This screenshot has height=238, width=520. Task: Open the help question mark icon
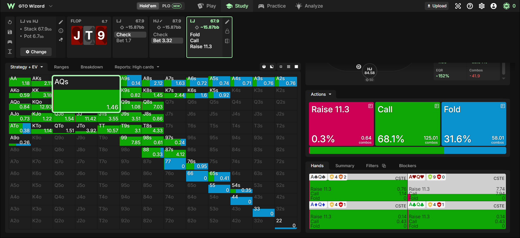tap(470, 6)
